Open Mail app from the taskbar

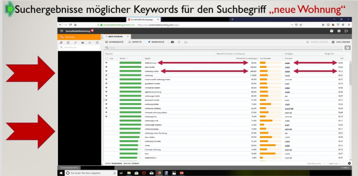pos(152,173)
